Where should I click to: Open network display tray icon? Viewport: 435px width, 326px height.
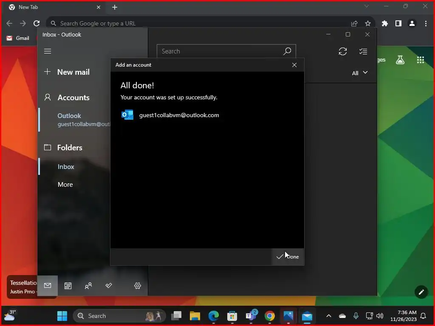369,316
